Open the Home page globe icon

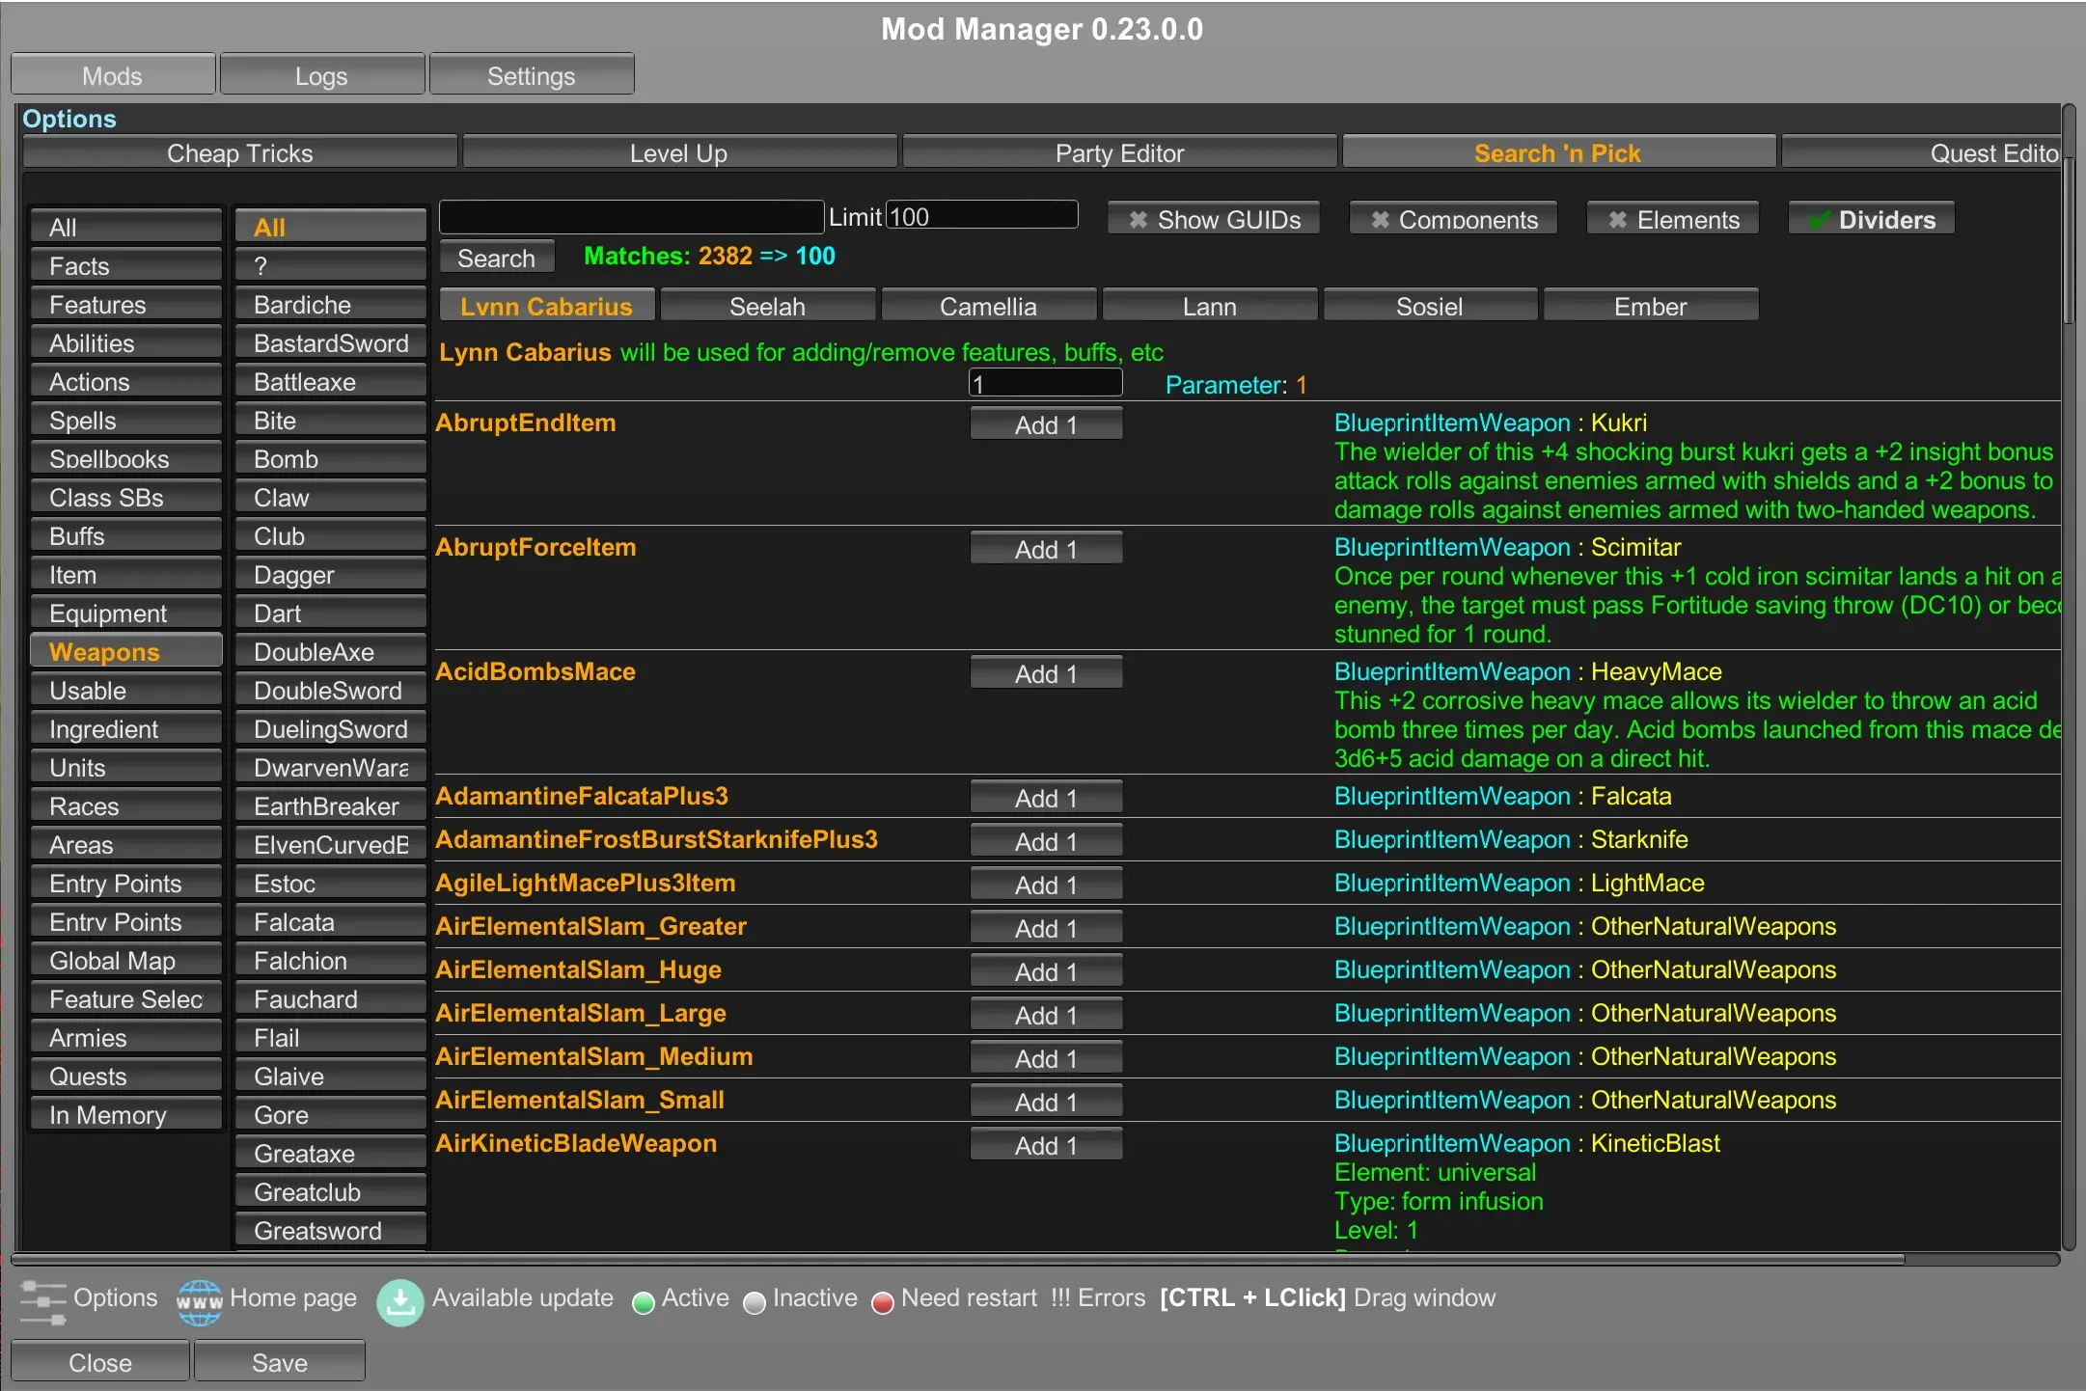[x=199, y=1301]
